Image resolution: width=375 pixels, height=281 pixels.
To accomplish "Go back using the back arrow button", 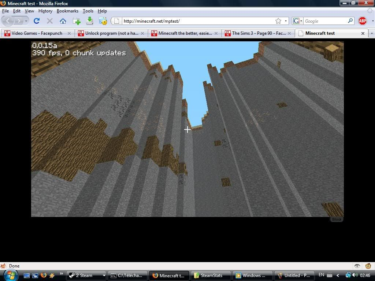I will tap(8, 21).
